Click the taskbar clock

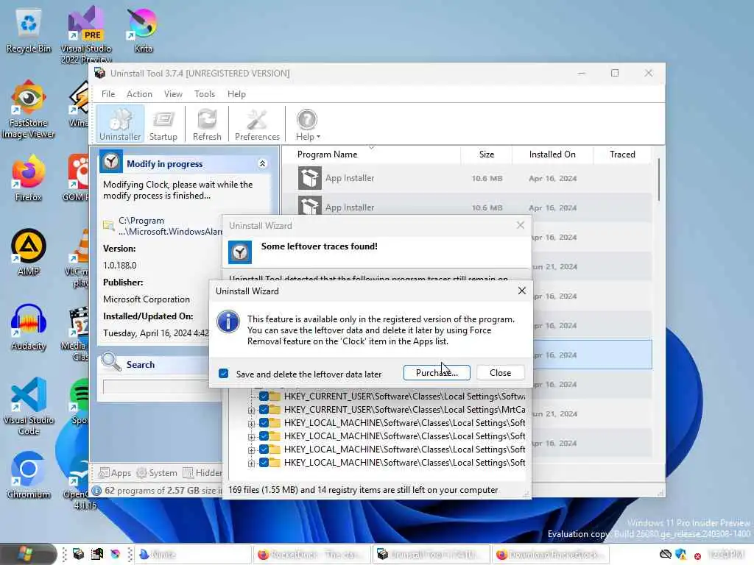point(727,555)
